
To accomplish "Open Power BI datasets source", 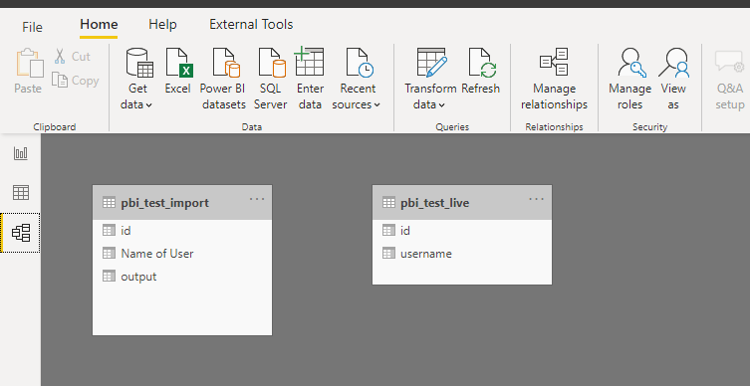I will click(224, 79).
